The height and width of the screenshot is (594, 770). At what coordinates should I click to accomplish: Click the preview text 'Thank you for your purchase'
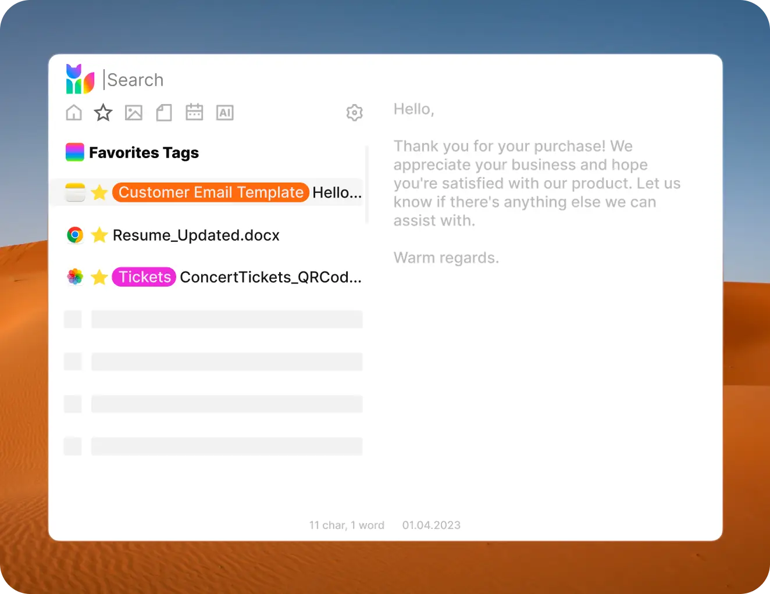tap(500, 146)
